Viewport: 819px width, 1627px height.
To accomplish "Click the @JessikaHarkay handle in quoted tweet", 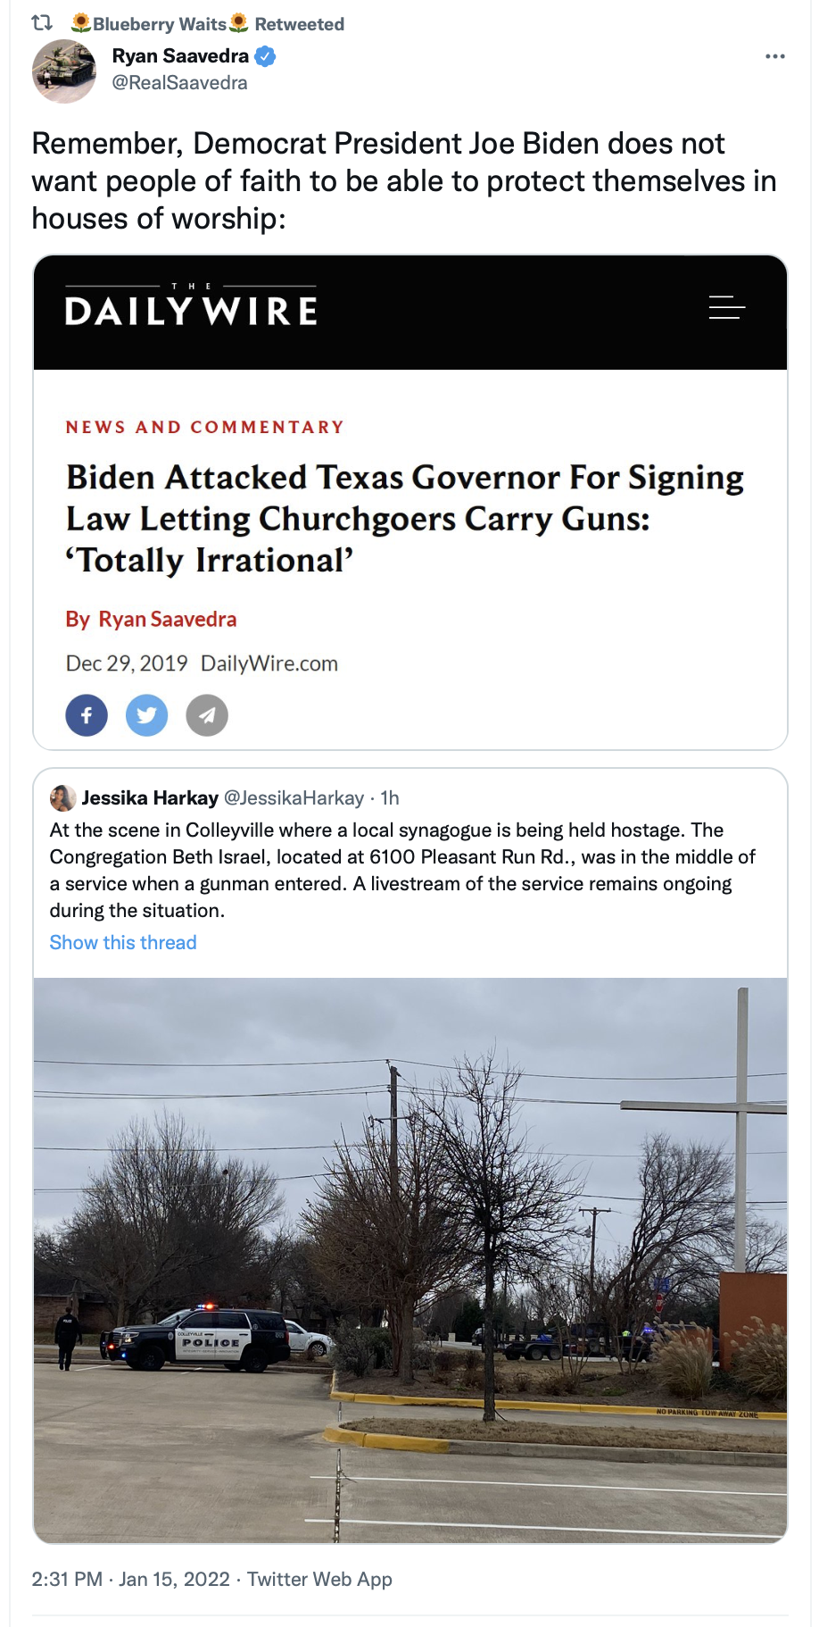I will [x=294, y=797].
